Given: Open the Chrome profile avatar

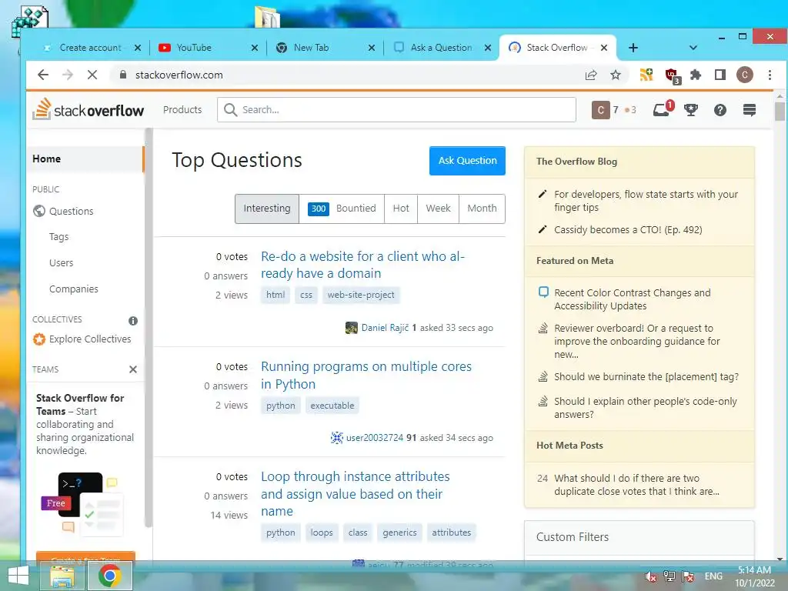Looking at the screenshot, I should (745, 75).
